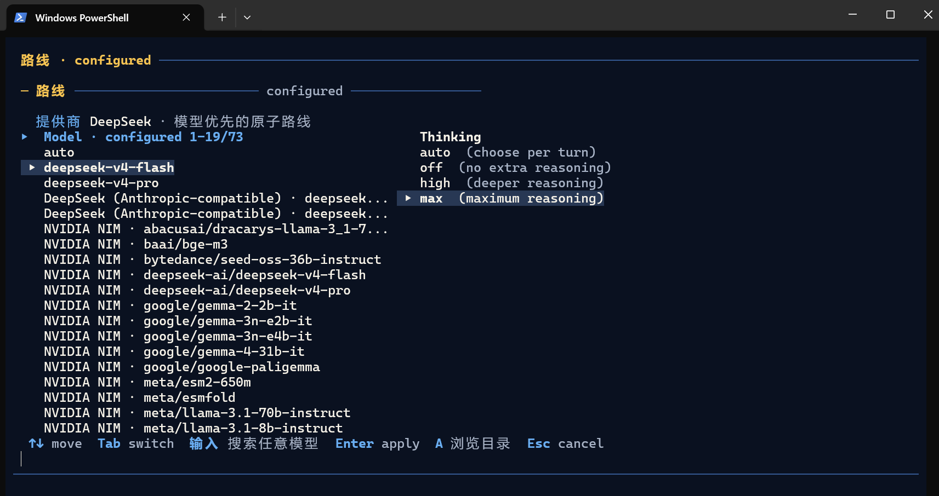Click the Enter apply hint in the footer

(377, 443)
